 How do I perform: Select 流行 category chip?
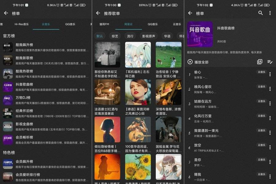[x=130, y=36]
